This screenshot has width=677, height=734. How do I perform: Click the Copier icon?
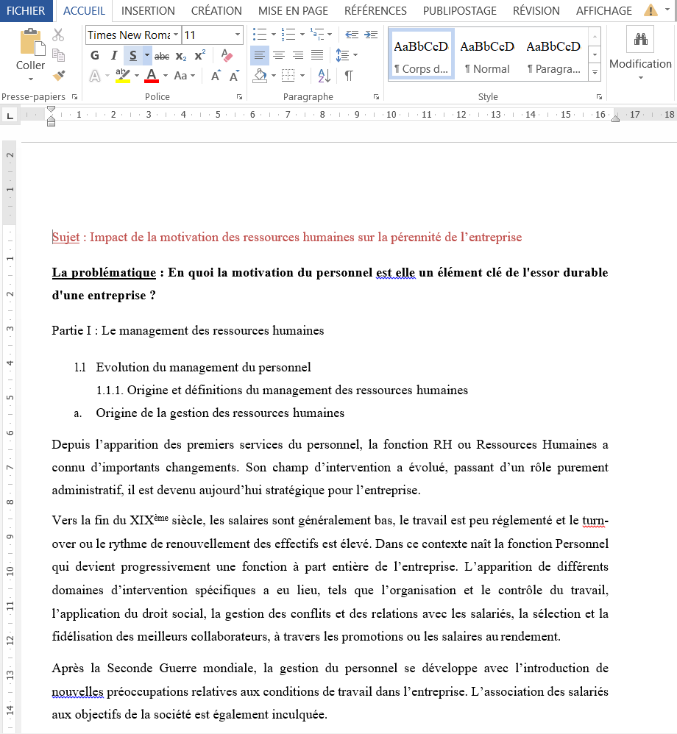coord(58,55)
